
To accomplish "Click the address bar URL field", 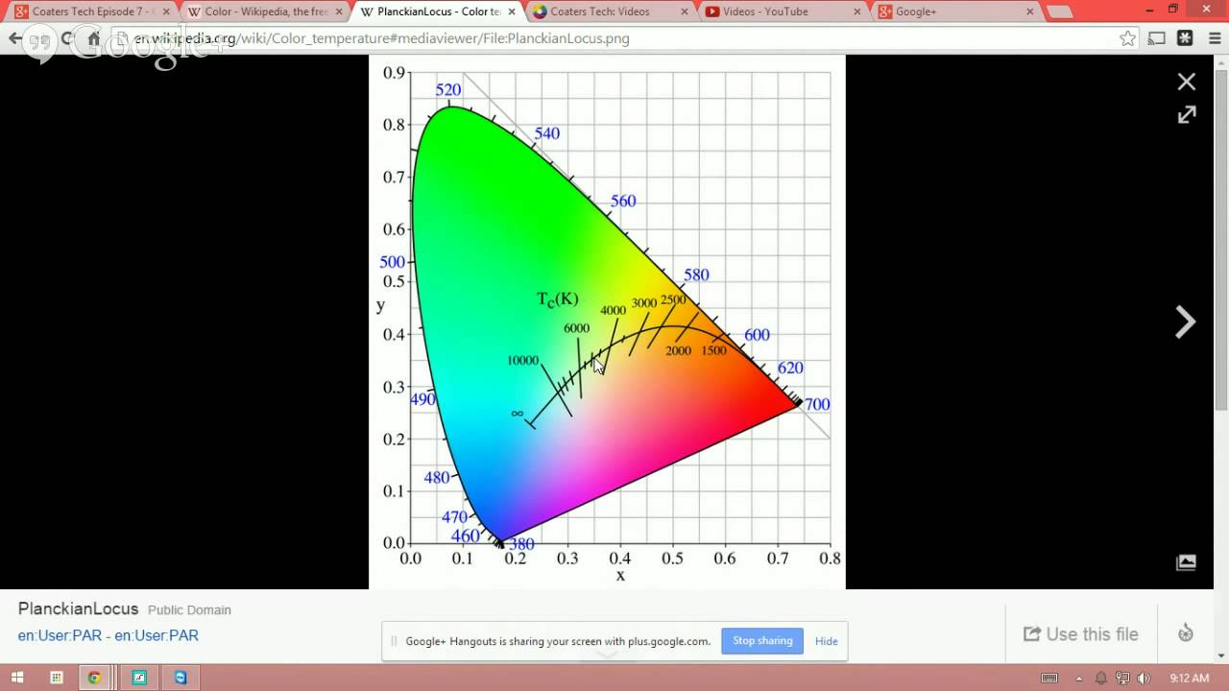I will [x=614, y=38].
